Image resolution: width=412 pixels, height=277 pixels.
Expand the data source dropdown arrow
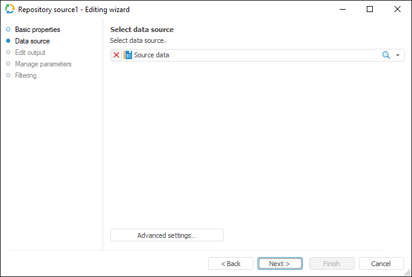coord(398,56)
